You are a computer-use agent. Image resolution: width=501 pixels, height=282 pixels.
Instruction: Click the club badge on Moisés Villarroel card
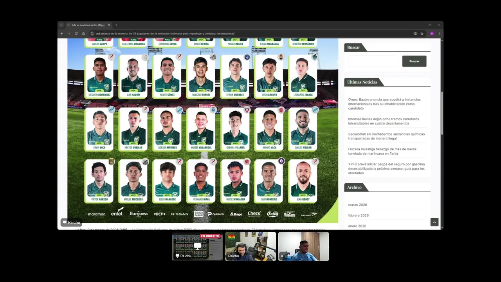(x=213, y=110)
